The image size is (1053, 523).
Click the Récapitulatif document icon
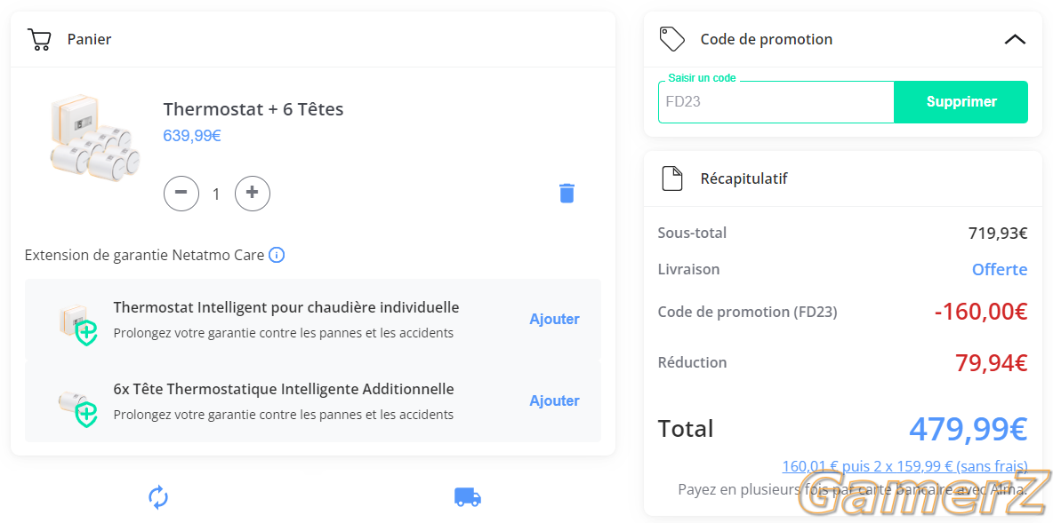click(x=672, y=179)
